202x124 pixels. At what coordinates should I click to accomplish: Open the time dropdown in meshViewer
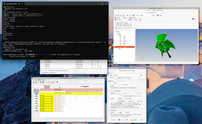pos(163,13)
